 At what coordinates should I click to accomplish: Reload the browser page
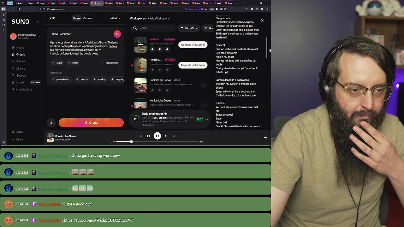pos(19,9)
